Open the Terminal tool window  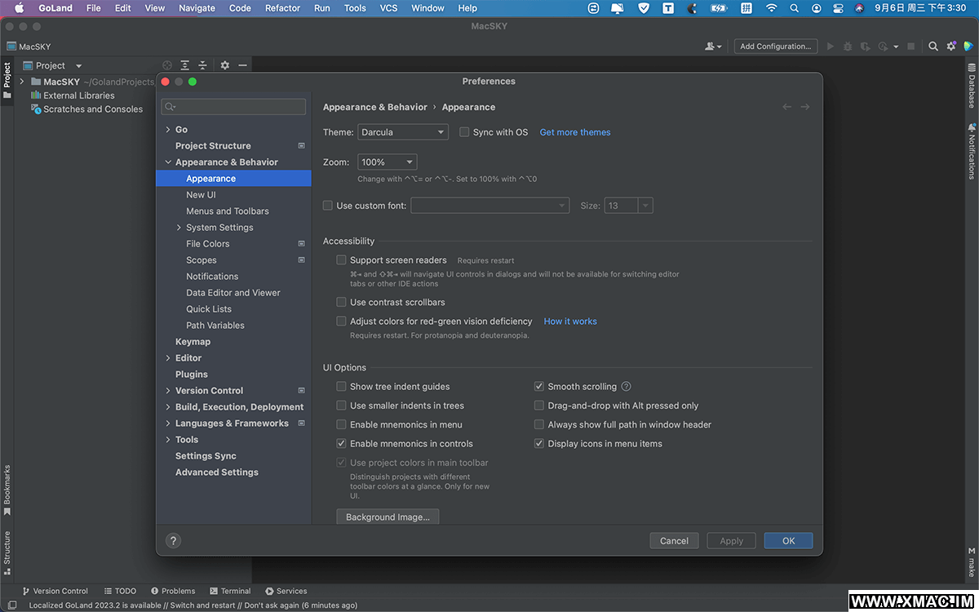tap(230, 591)
